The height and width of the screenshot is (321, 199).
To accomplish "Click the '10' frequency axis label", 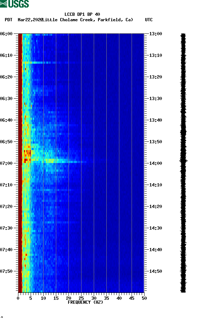I will click(x=43, y=298).
